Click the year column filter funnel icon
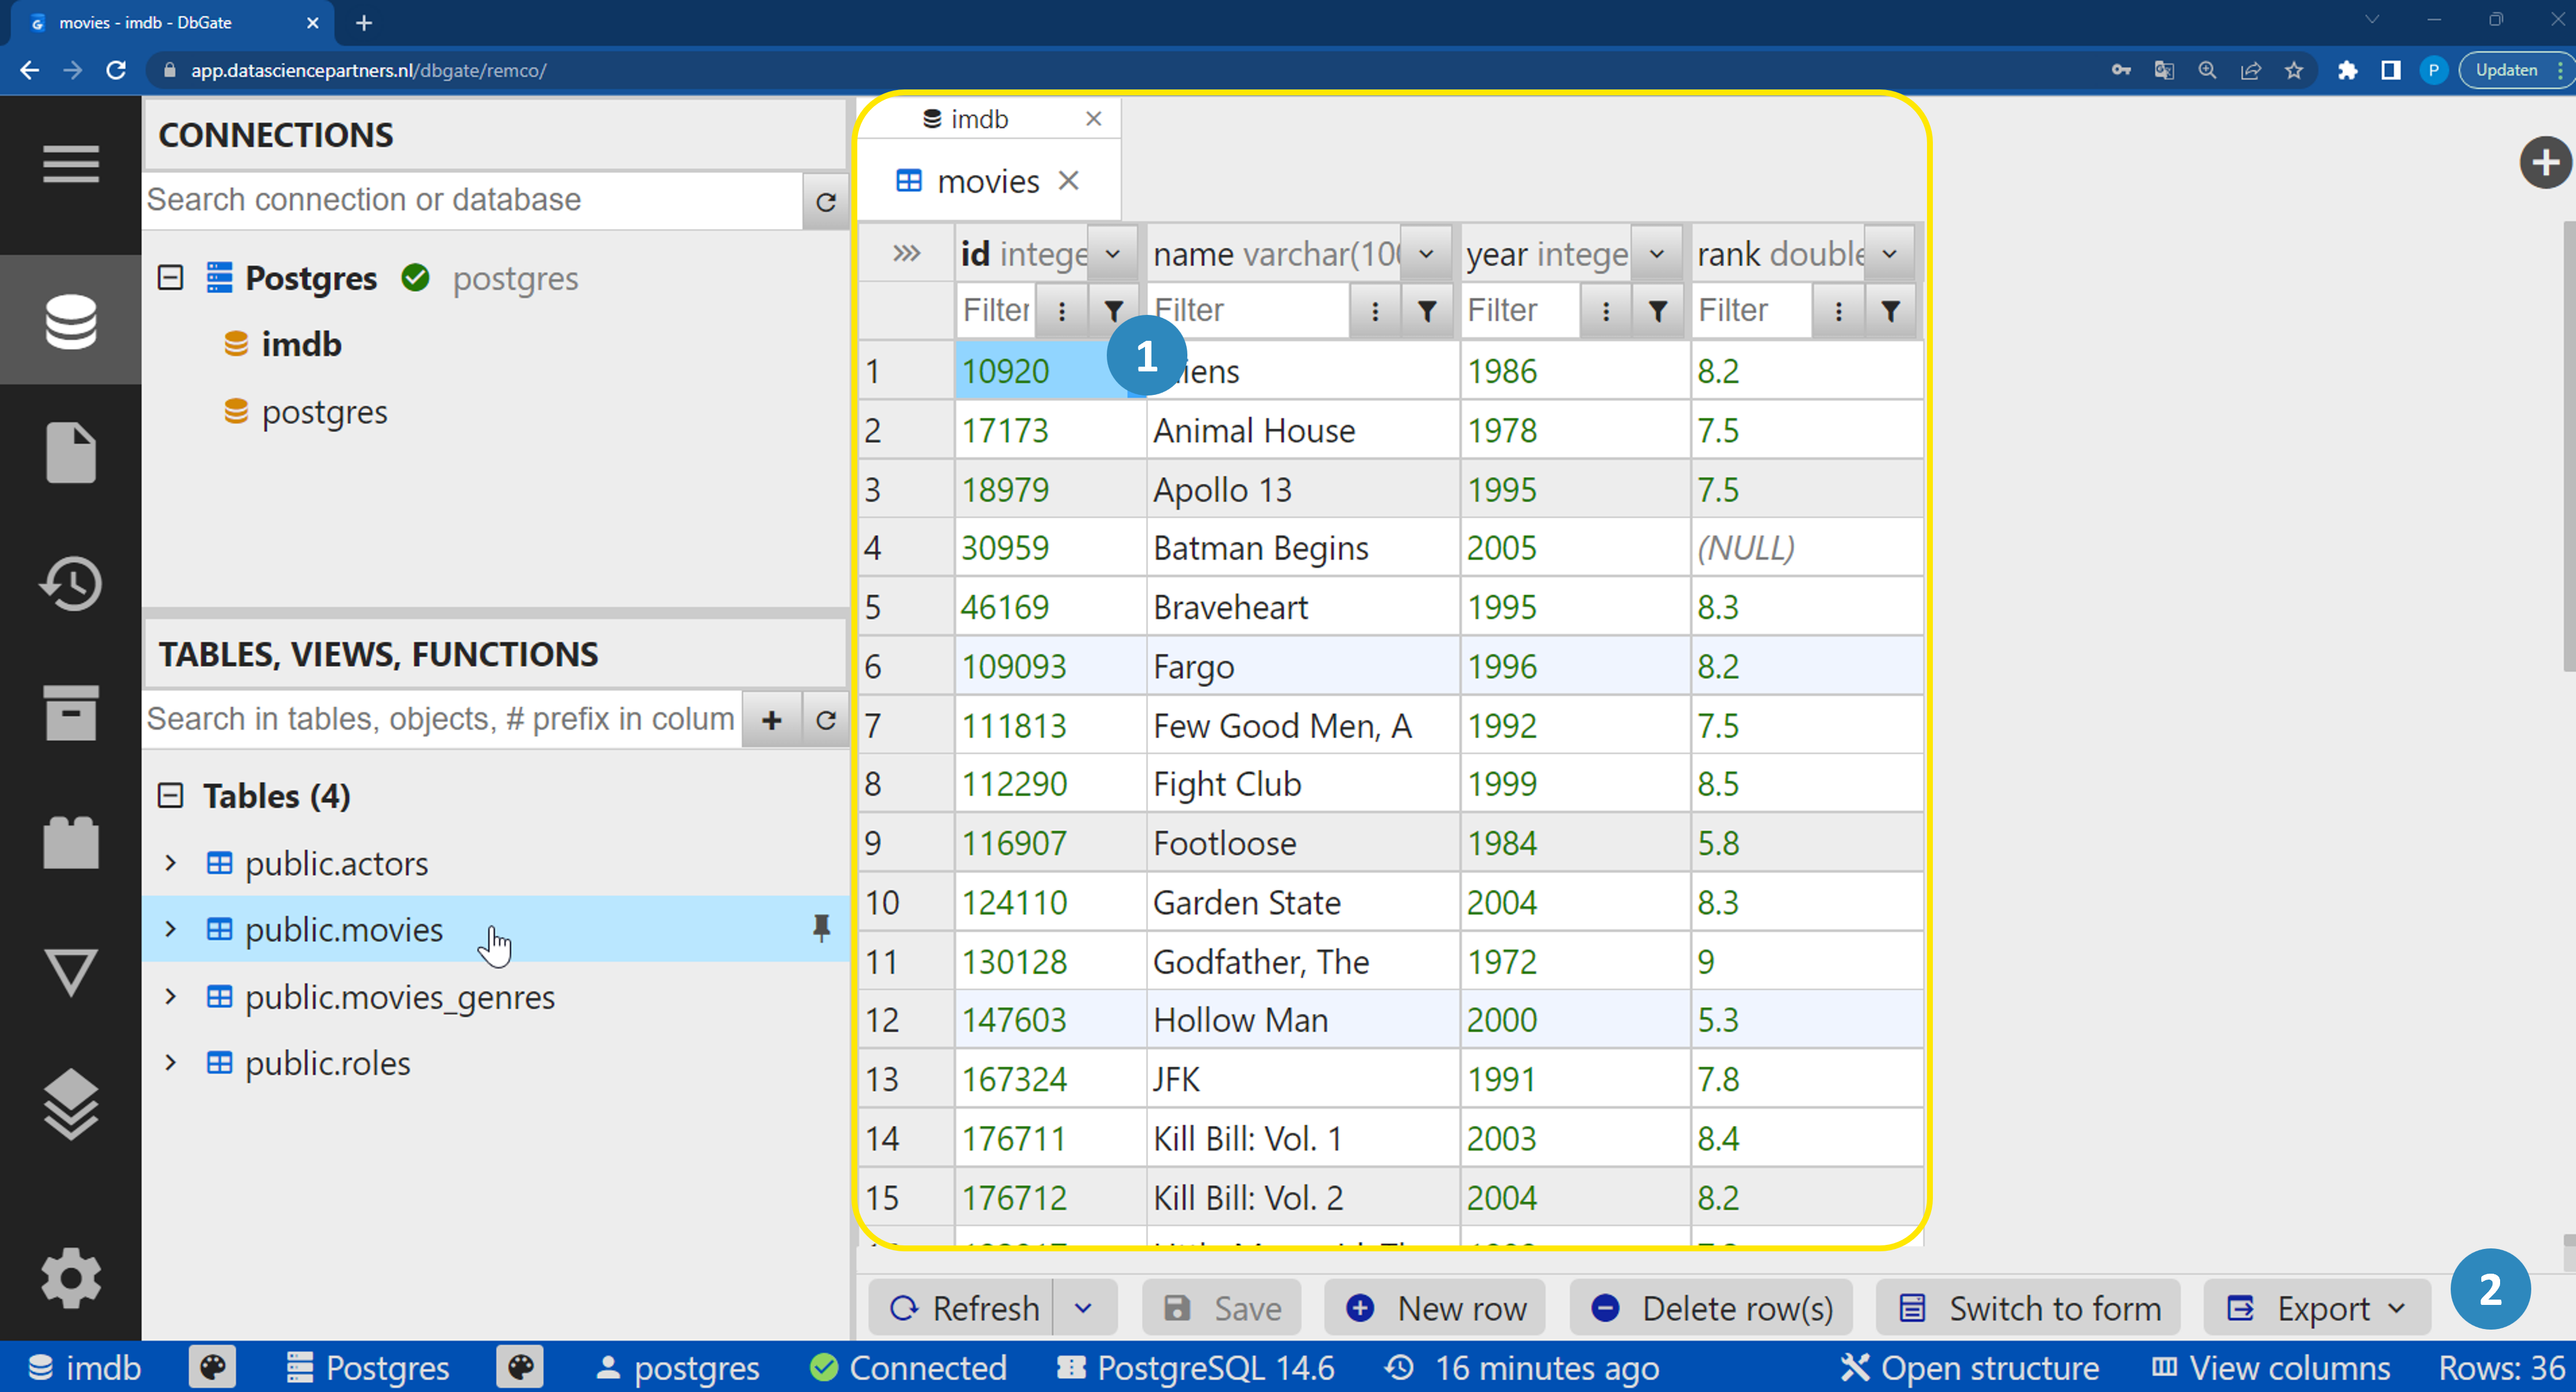This screenshot has width=2576, height=1392. pos(1657,311)
